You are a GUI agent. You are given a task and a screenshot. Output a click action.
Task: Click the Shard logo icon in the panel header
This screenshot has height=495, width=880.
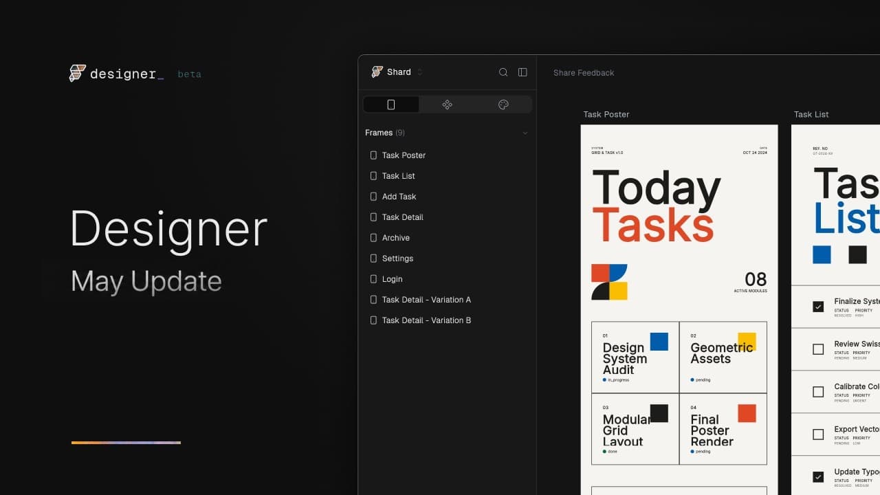pyautogui.click(x=377, y=72)
